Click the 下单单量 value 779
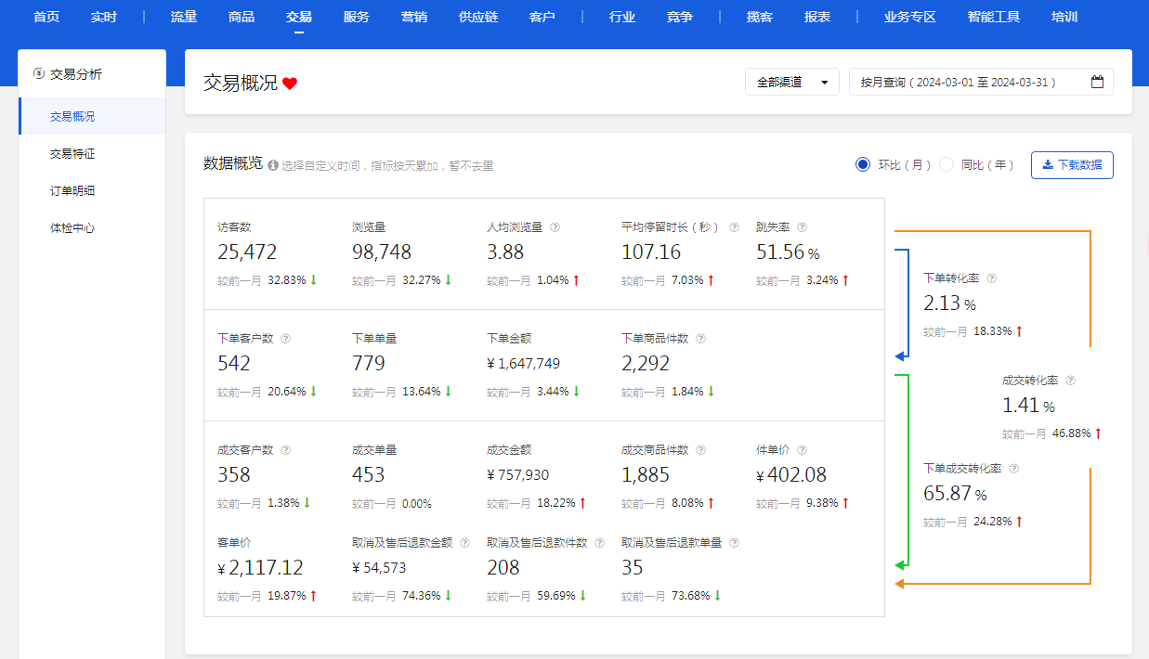Image resolution: width=1149 pixels, height=659 pixels. pos(369,364)
